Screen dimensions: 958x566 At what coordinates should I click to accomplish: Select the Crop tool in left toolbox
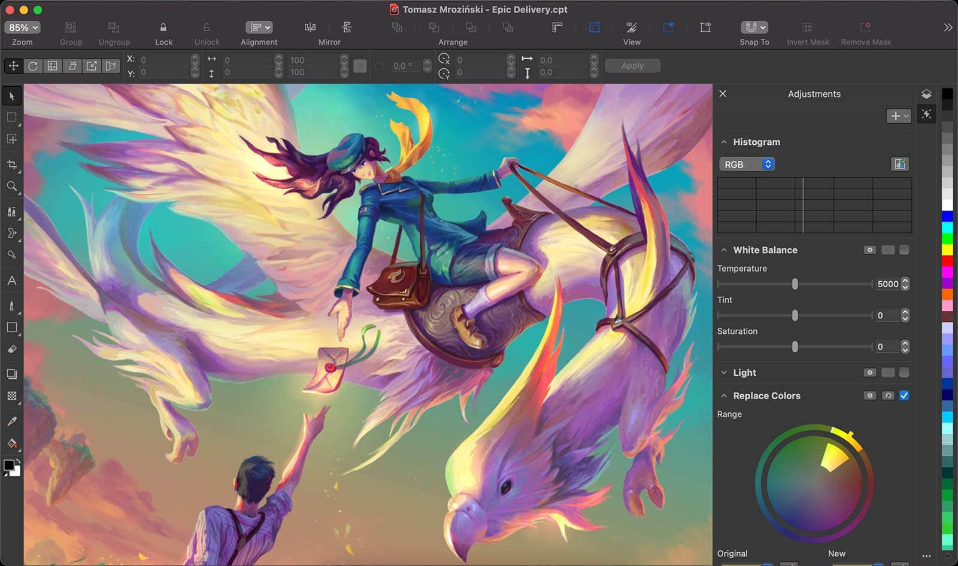point(11,164)
